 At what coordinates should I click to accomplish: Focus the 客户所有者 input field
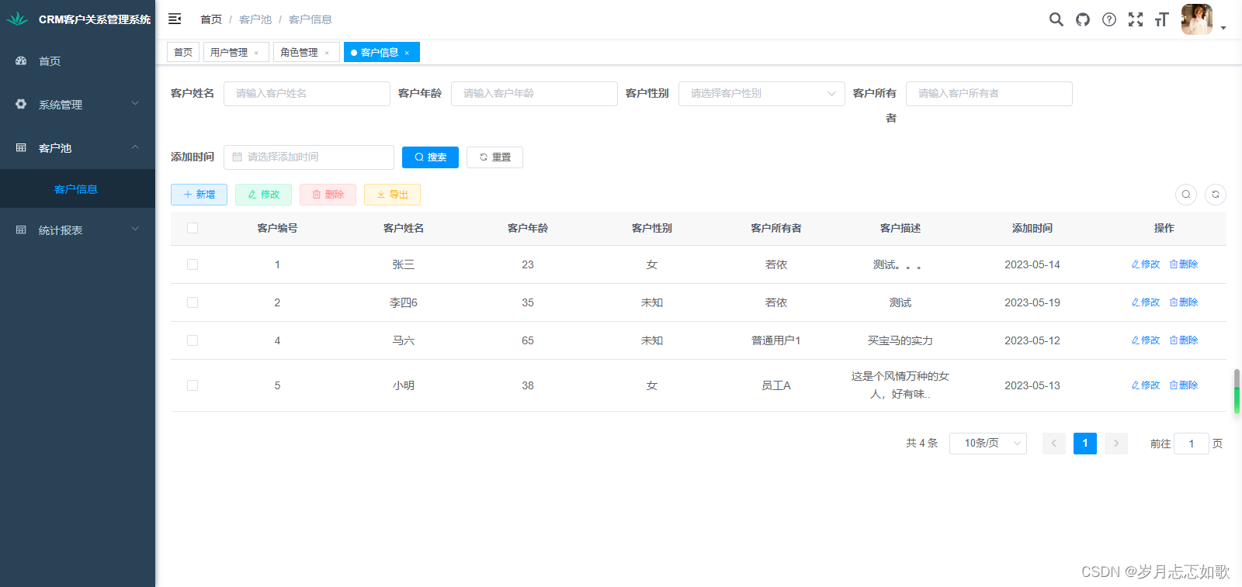click(x=989, y=93)
